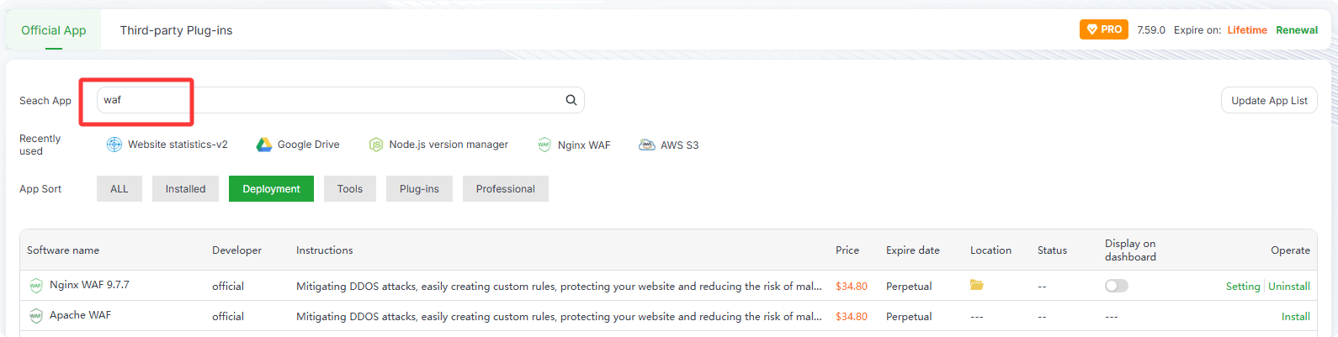Image resolution: width=1338 pixels, height=337 pixels.
Task: Uninstall Nginx WAF
Action: 1288,287
